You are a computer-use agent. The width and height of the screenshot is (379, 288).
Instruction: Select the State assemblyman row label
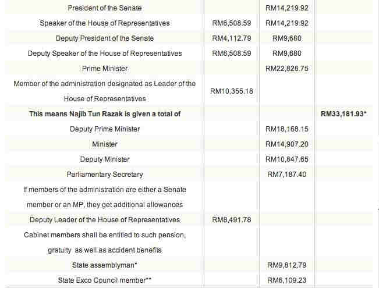[x=105, y=265]
